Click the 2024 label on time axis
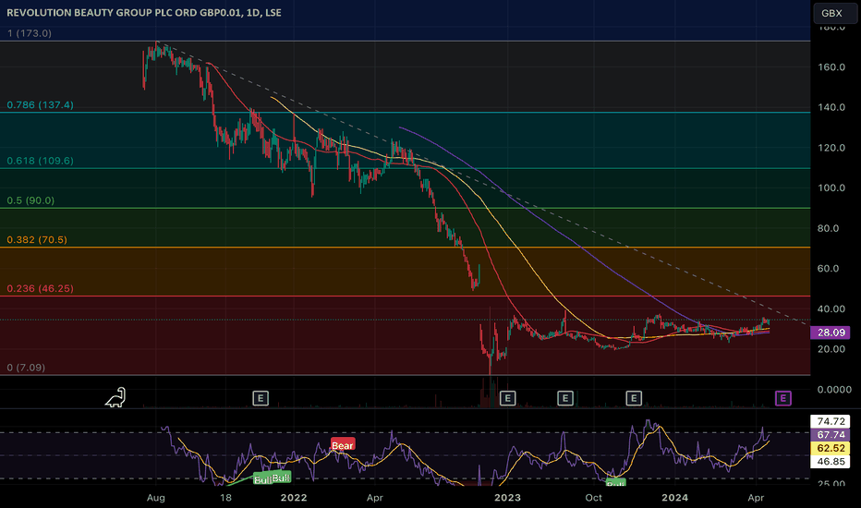Image resolution: width=861 pixels, height=508 pixels. click(675, 498)
